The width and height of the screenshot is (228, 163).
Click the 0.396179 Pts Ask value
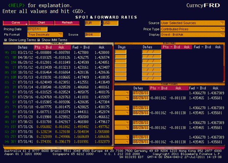pyautogui.click(x=63, y=142)
